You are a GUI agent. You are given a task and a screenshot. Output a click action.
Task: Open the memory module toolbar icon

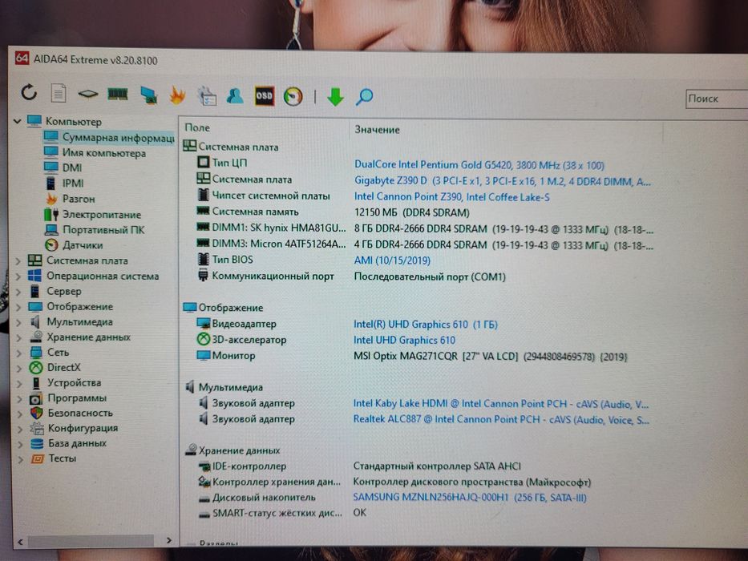pyautogui.click(x=117, y=94)
